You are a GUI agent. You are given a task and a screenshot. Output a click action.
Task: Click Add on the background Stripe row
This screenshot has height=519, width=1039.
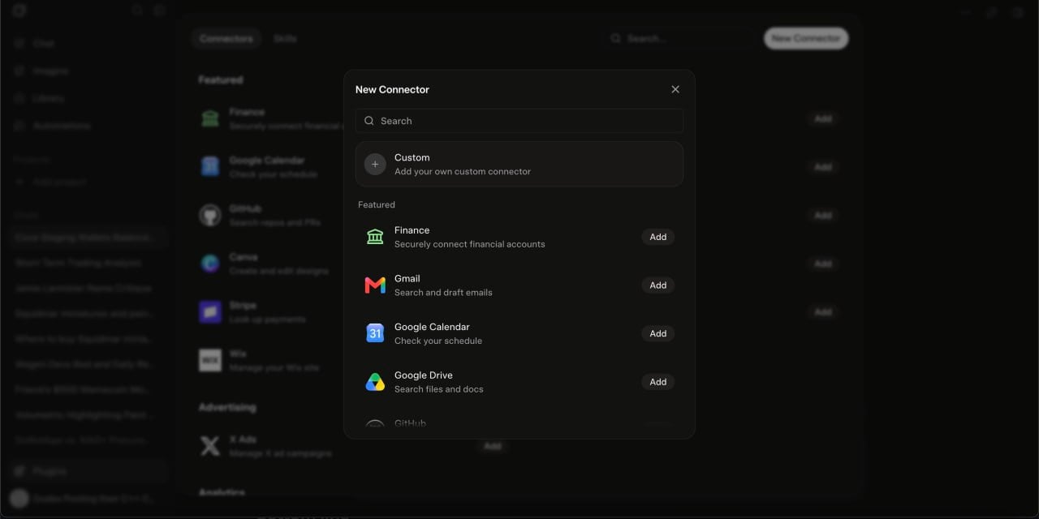823,312
